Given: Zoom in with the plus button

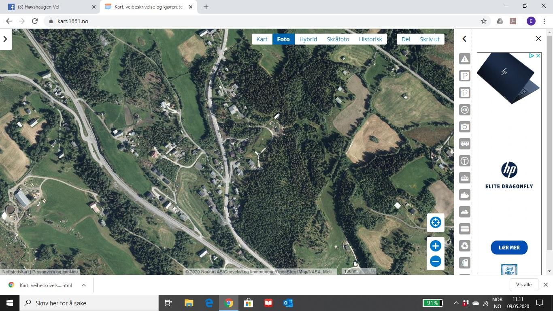Looking at the screenshot, I should [x=435, y=246].
